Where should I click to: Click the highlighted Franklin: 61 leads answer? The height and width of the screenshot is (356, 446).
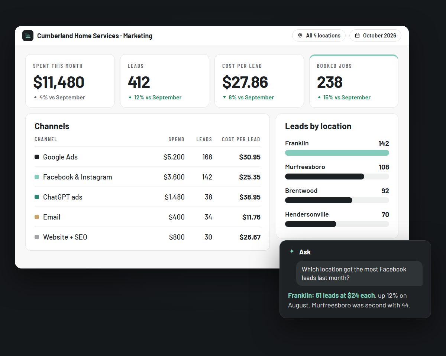tap(332, 296)
